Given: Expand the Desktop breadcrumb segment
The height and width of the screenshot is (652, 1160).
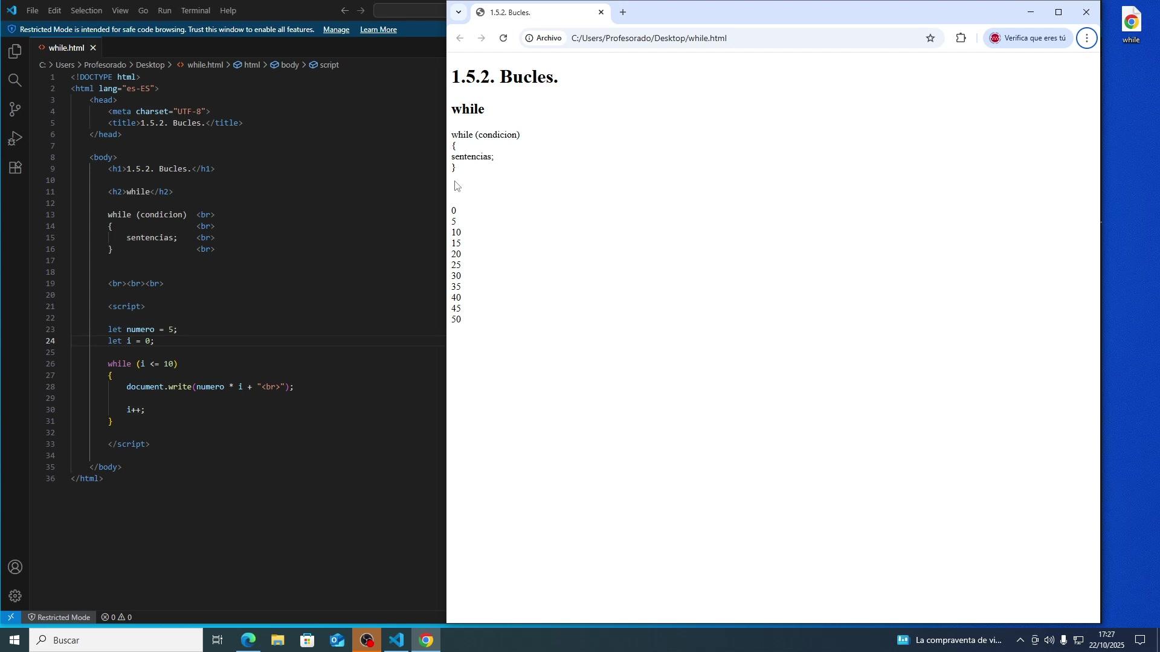Looking at the screenshot, I should (150, 65).
